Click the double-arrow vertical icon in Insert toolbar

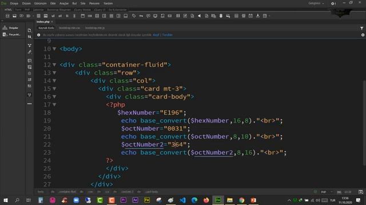point(221,16)
